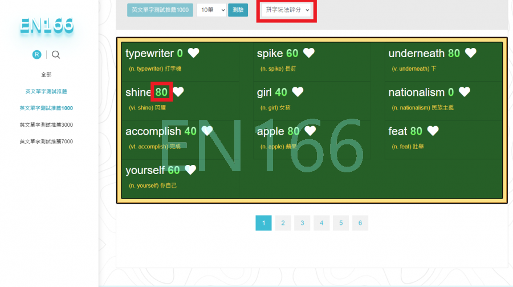Click the word feat
The width and height of the screenshot is (513, 287).
[397, 131]
